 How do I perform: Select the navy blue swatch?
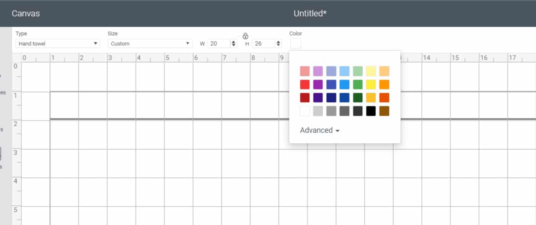pyautogui.click(x=331, y=98)
